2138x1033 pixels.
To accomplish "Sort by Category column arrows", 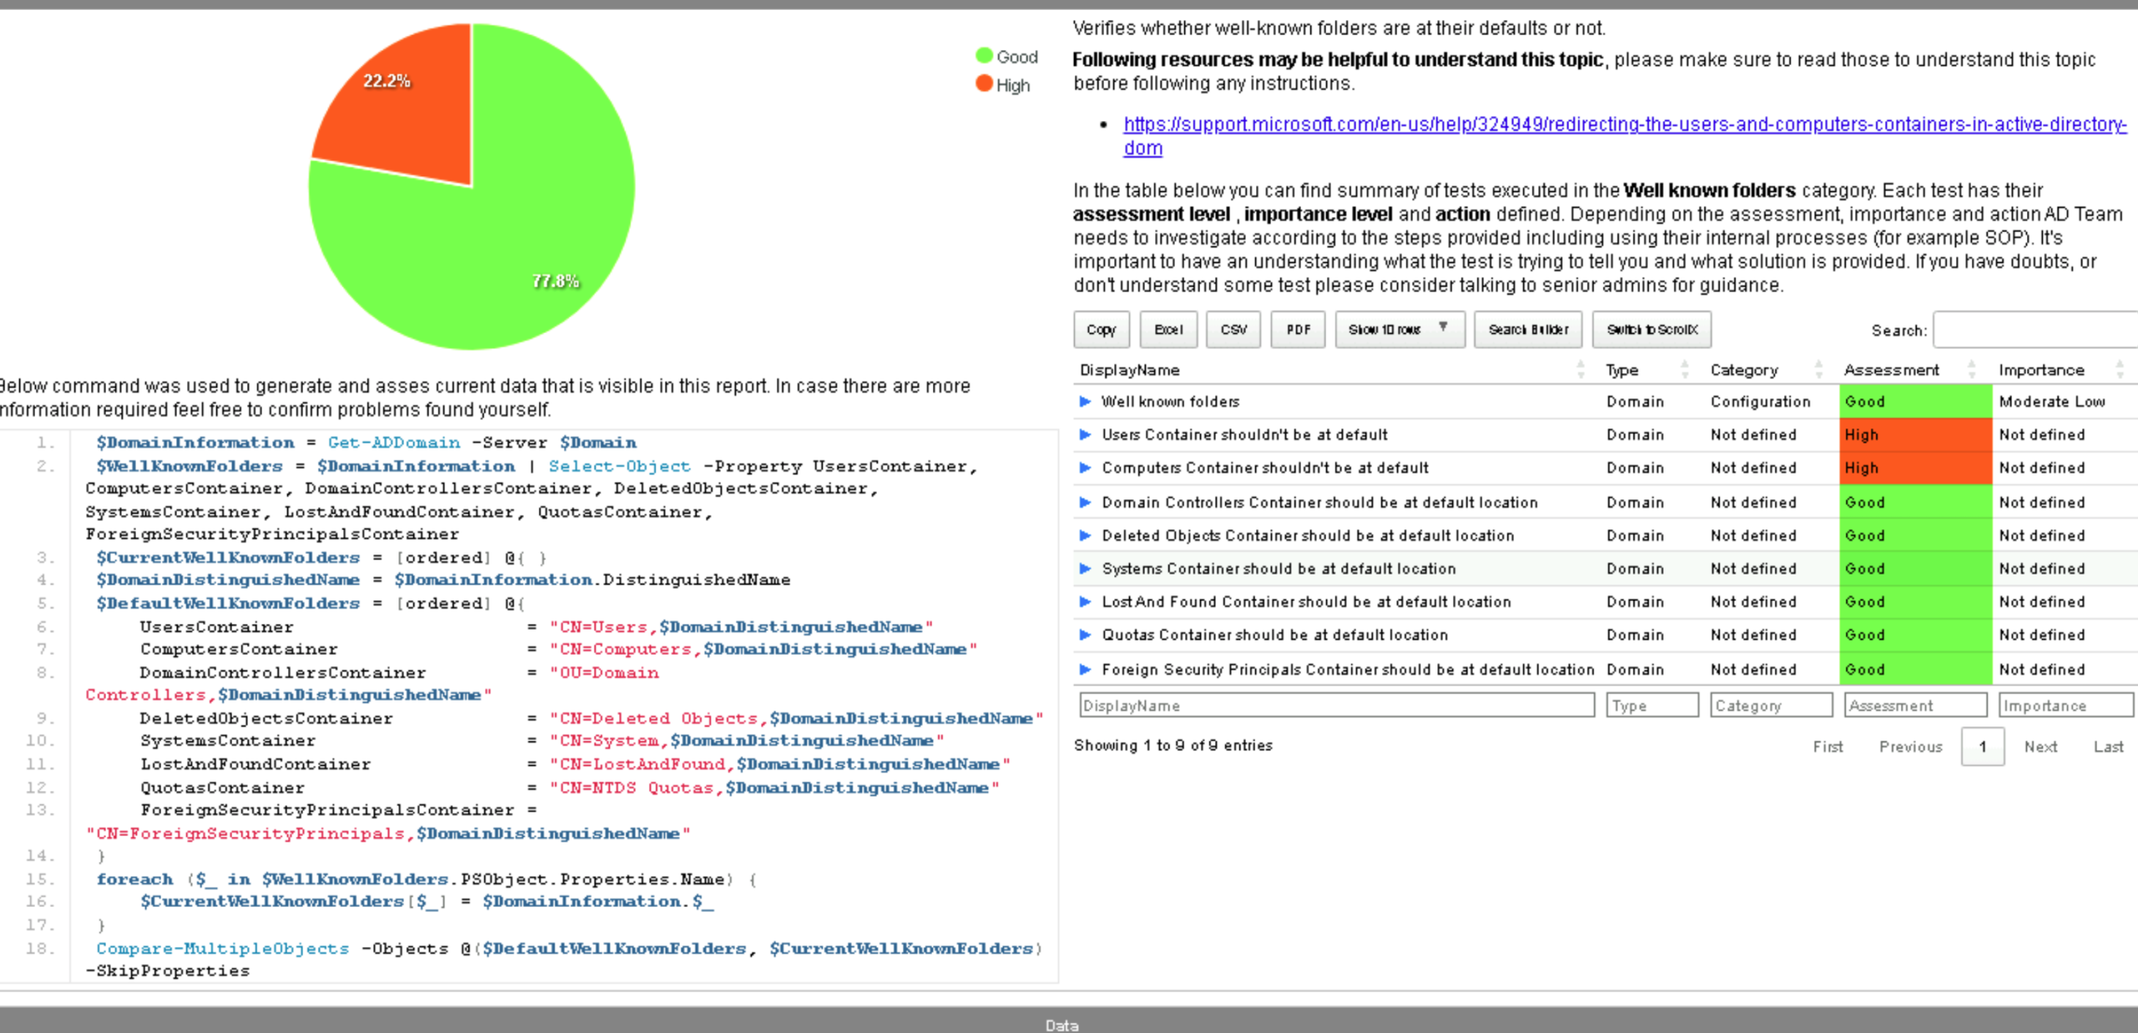I will 1818,369.
